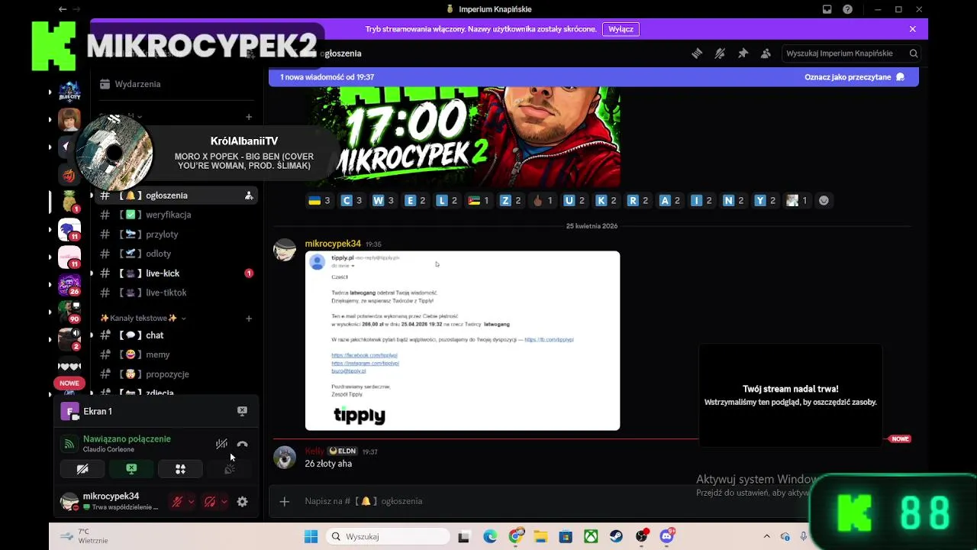Open the Blue City server icon
The height and width of the screenshot is (550, 977).
(69, 92)
